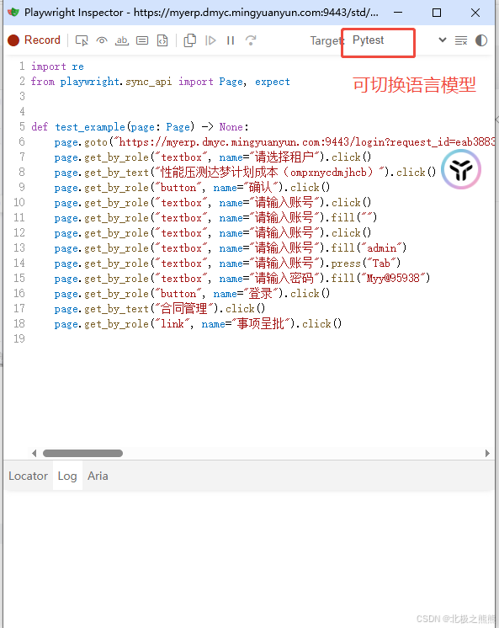
Task: Click the Step over icon
Action: click(x=251, y=40)
